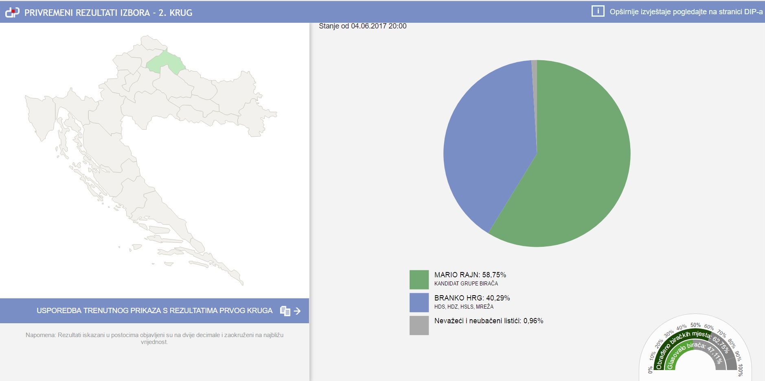Click the "BRANKO HRG: 40,29%" legend label
Image resolution: width=765 pixels, height=381 pixels.
(x=472, y=298)
